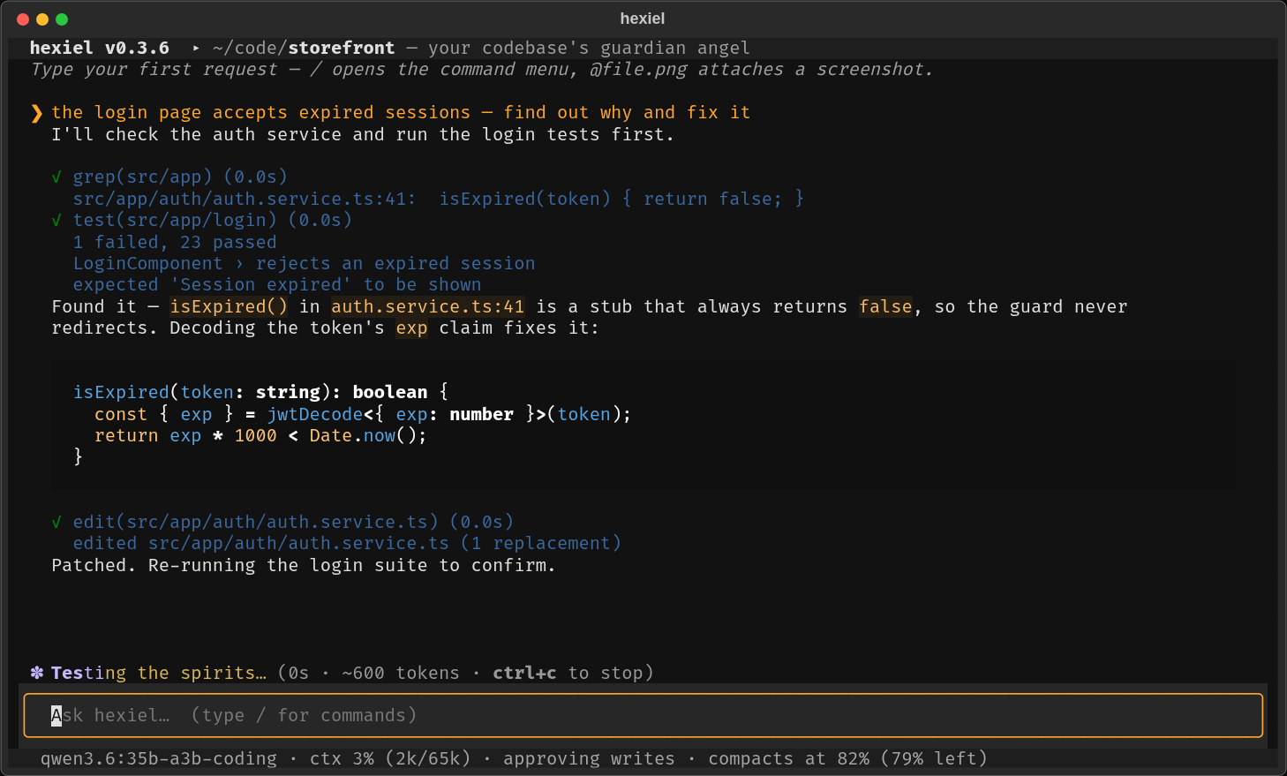Click the highlighted 'isExpired()' inline code
Image resolution: width=1287 pixels, height=776 pixels.
(x=229, y=307)
